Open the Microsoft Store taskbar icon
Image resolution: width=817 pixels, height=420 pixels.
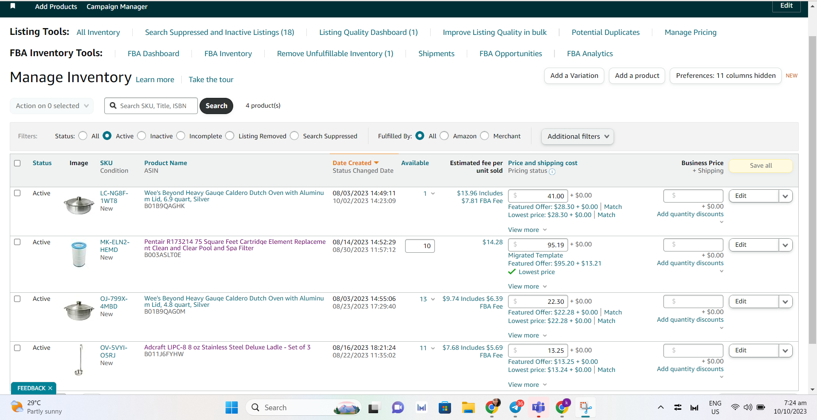(x=445, y=408)
